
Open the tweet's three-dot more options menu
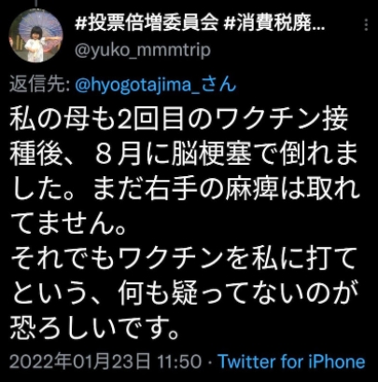pyautogui.click(x=367, y=24)
